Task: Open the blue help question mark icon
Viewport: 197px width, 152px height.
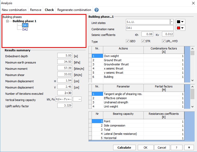Action: [x=97, y=10]
